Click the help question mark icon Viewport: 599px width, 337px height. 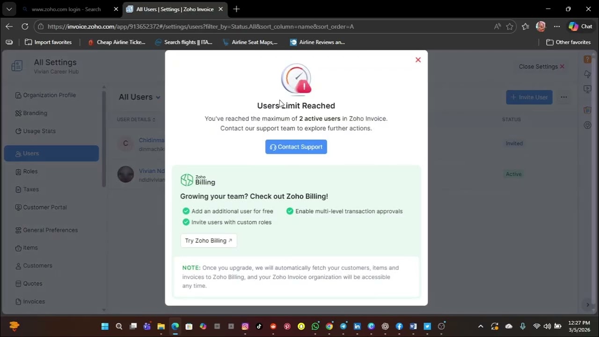pyautogui.click(x=587, y=59)
